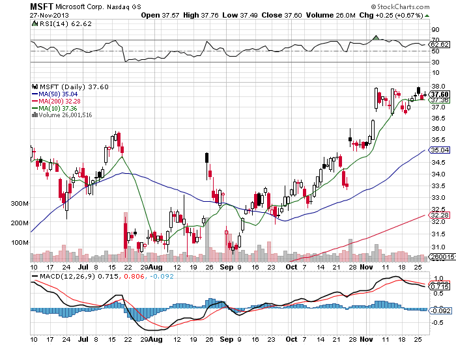Click the bold 37.60 last price tag
The width and height of the screenshot is (456, 345).
click(440, 94)
